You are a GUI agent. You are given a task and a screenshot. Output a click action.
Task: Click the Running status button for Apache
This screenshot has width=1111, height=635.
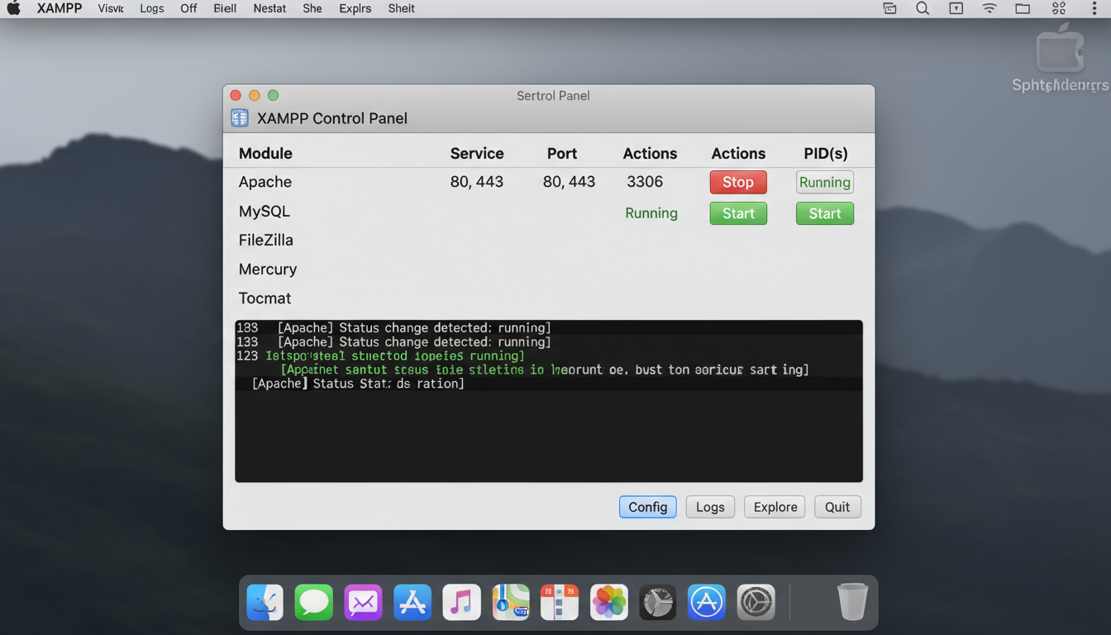(824, 182)
